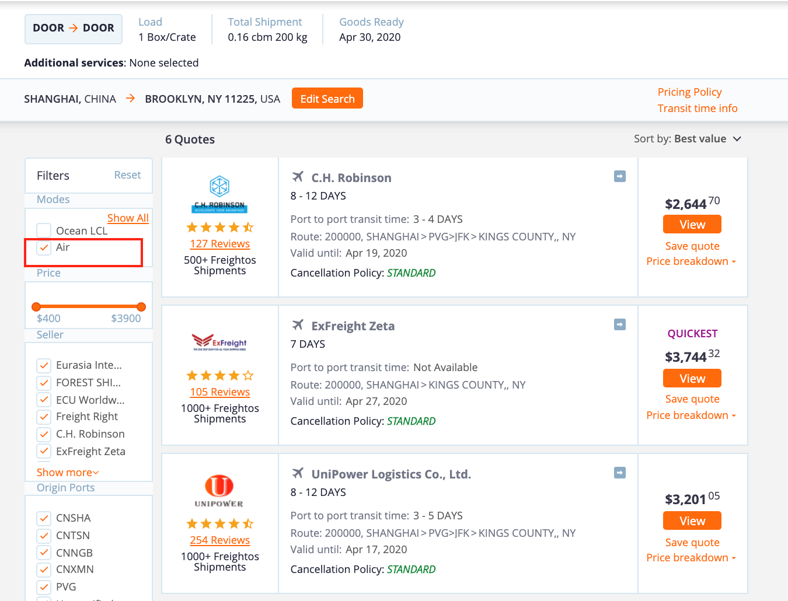Click the C.H. Robinson quote title

[x=351, y=178]
